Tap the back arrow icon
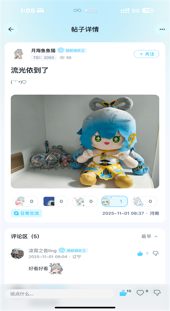Screen dimensions: 170x311 click(11, 29)
